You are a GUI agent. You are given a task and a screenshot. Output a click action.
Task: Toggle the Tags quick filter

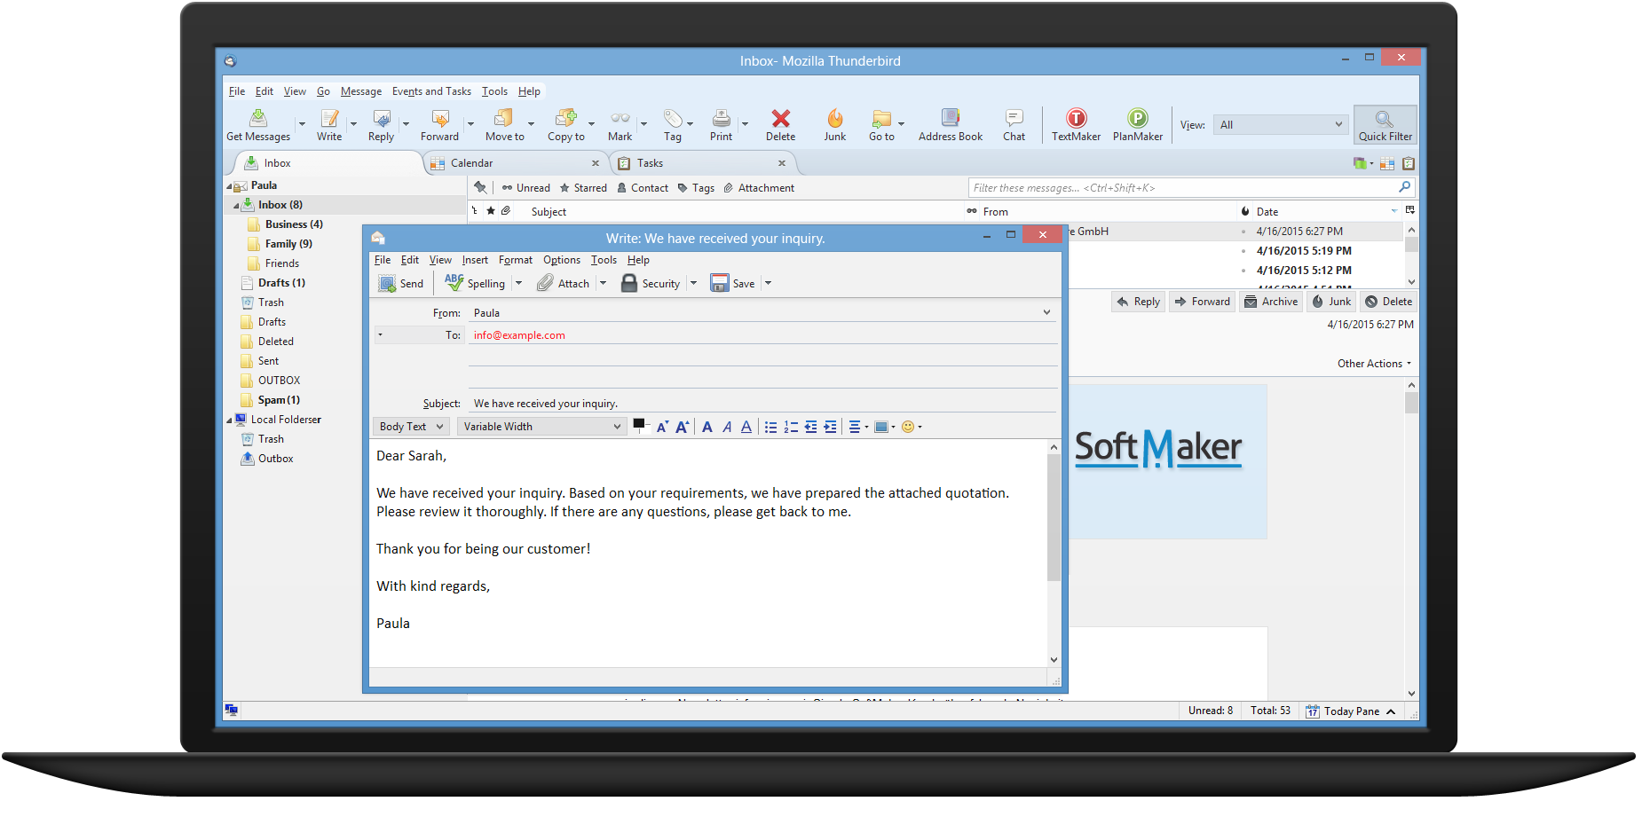(x=696, y=188)
